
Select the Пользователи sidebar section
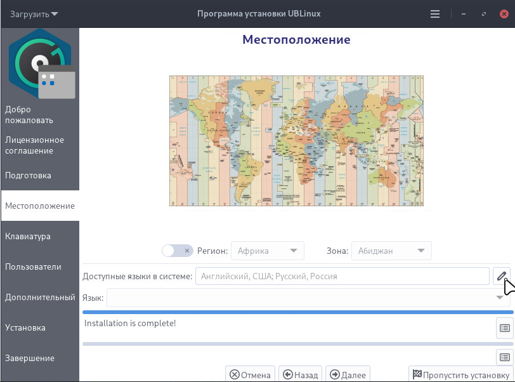tap(33, 267)
